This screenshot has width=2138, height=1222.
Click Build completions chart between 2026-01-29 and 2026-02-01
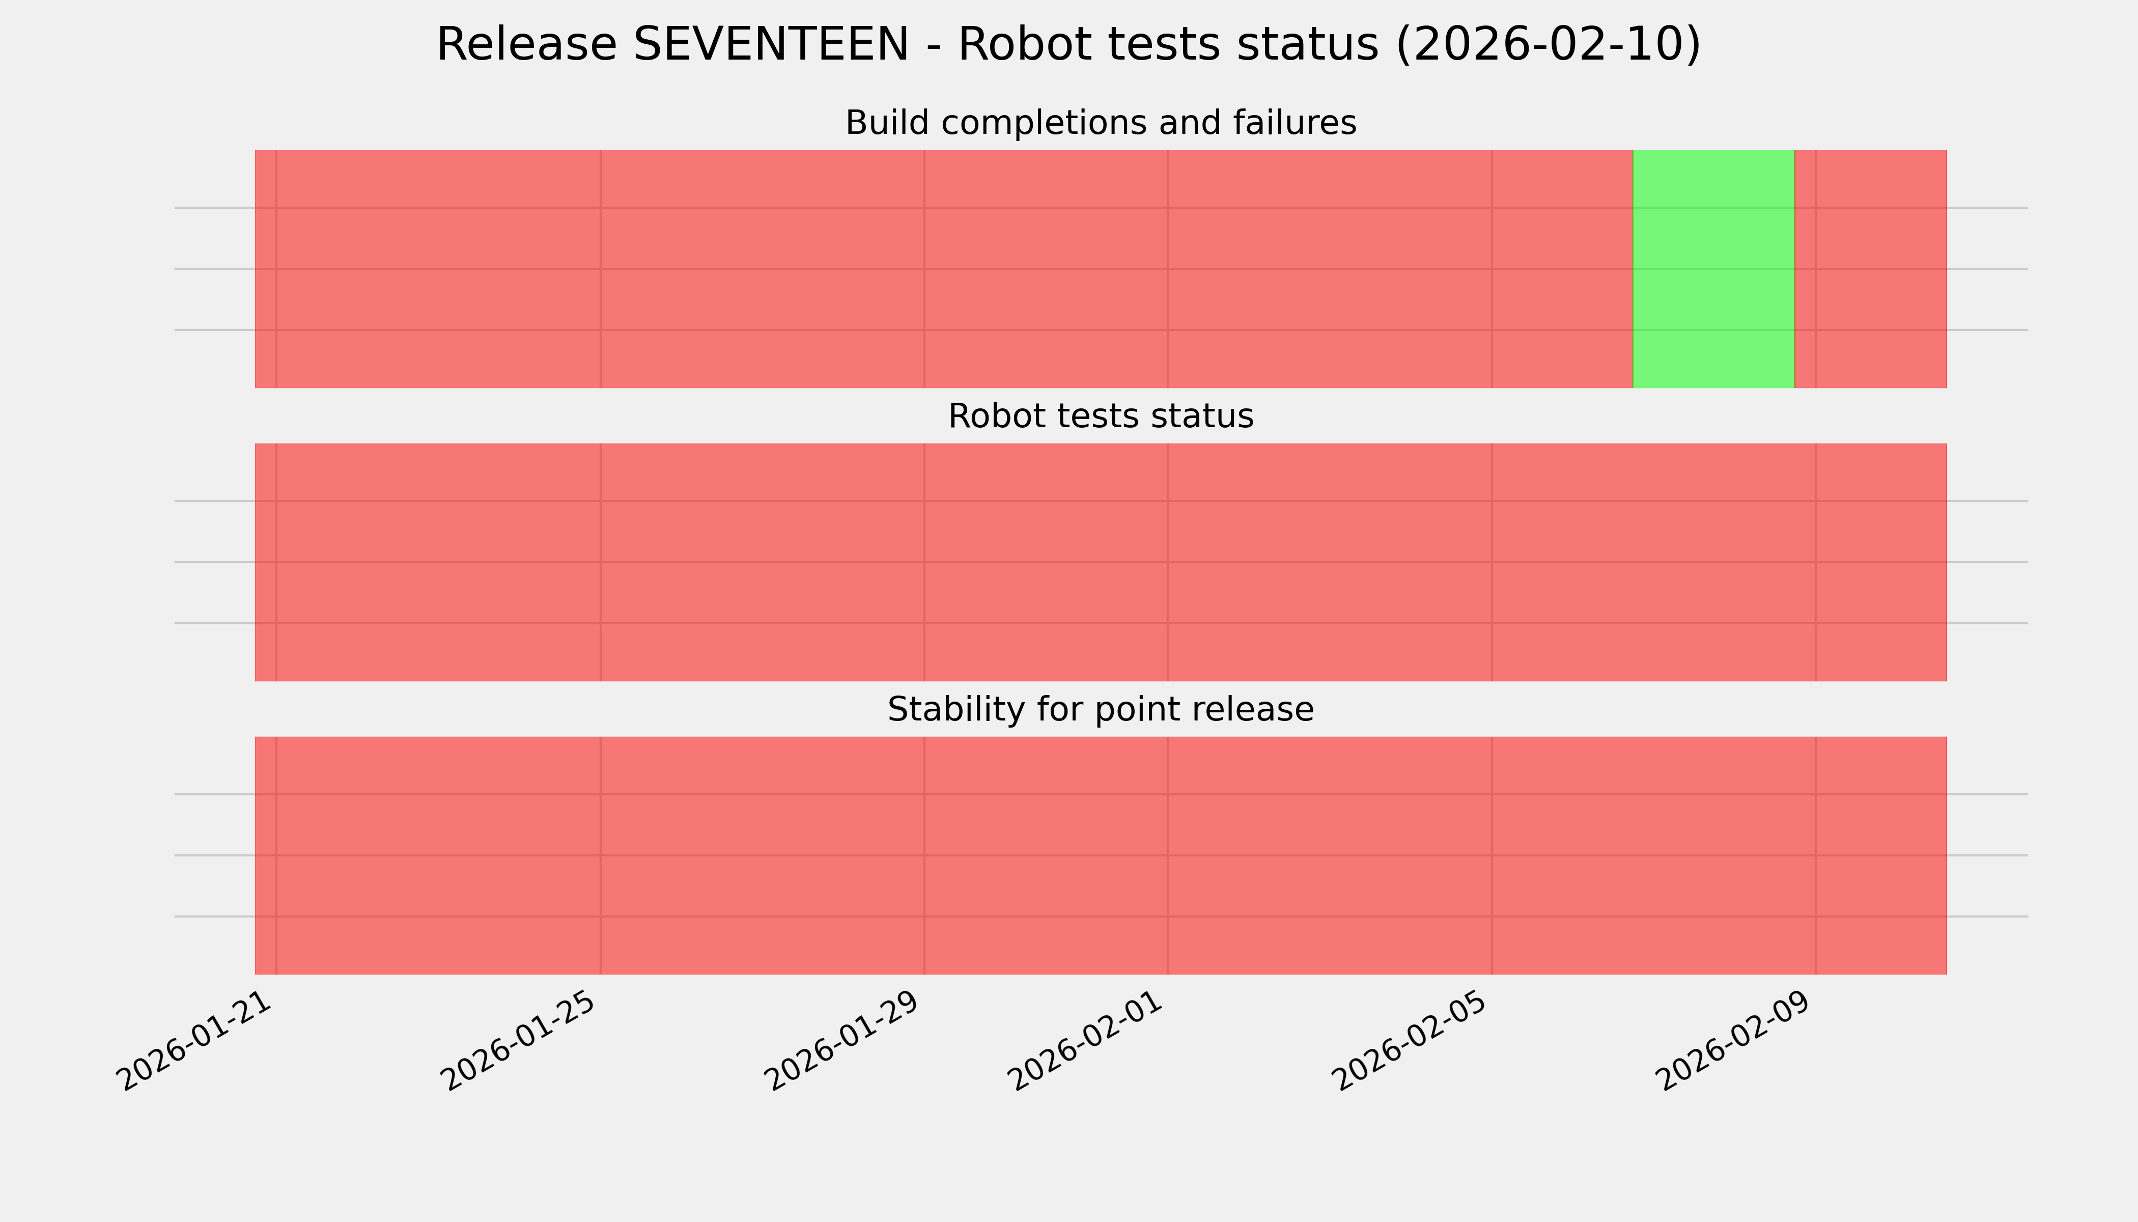tap(1046, 268)
